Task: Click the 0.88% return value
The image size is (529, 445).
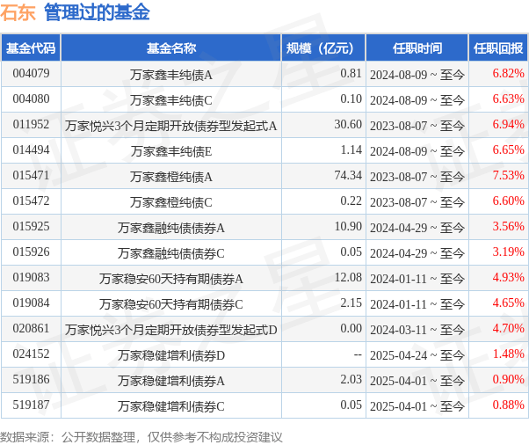Action: click(x=508, y=405)
